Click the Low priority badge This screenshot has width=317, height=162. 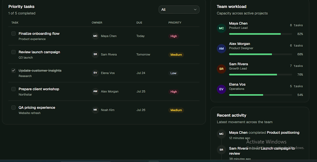point(173,73)
